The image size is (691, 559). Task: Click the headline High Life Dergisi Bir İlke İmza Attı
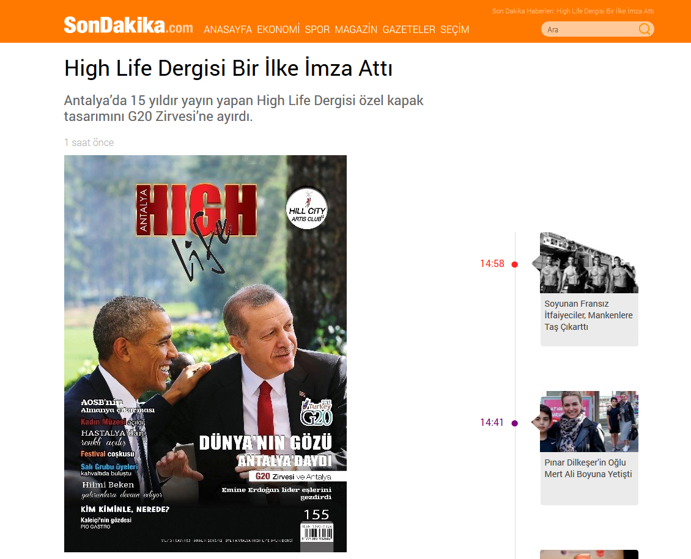click(x=228, y=68)
